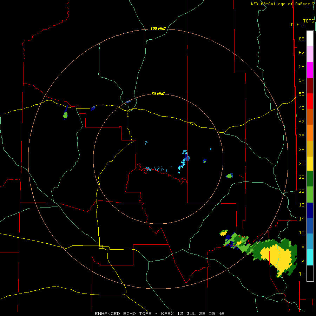316x316 pixels.
Task: Click the 54 value on the scale
Action: click(302, 80)
